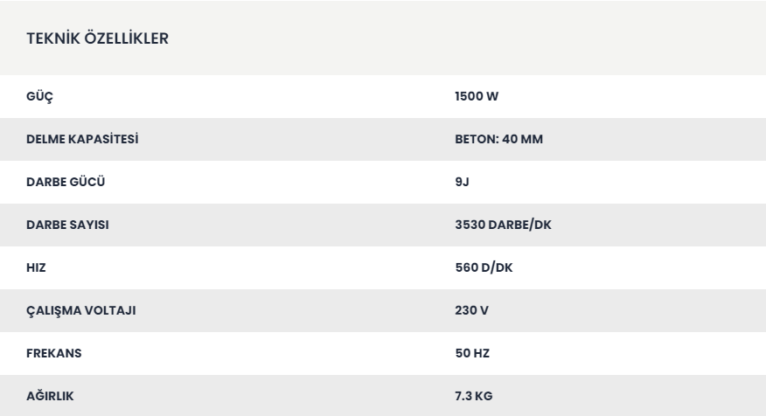This screenshot has height=416, width=766.
Task: Select the FREKANS row label
Action: (53, 353)
